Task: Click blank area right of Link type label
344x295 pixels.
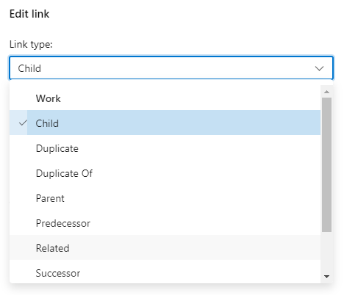Action: 191,45
